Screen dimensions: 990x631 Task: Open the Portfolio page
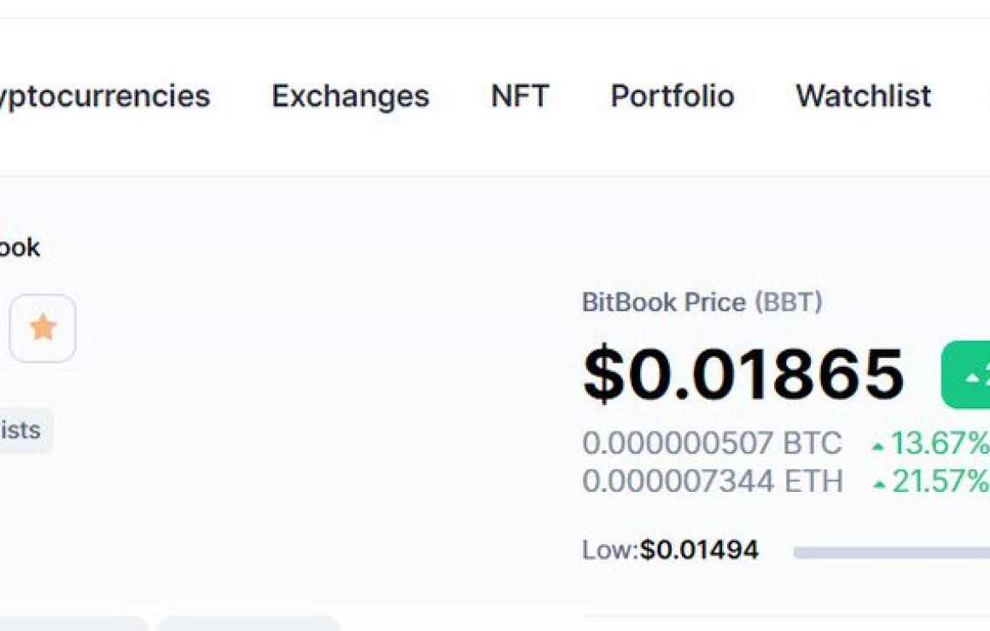(673, 96)
